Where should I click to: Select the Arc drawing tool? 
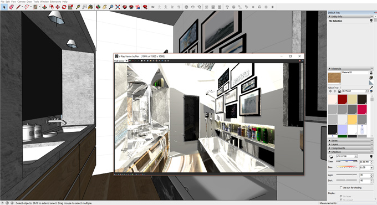click(27, 7)
